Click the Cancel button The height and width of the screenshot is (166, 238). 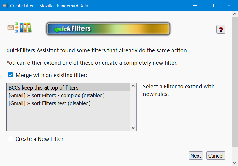216,156
